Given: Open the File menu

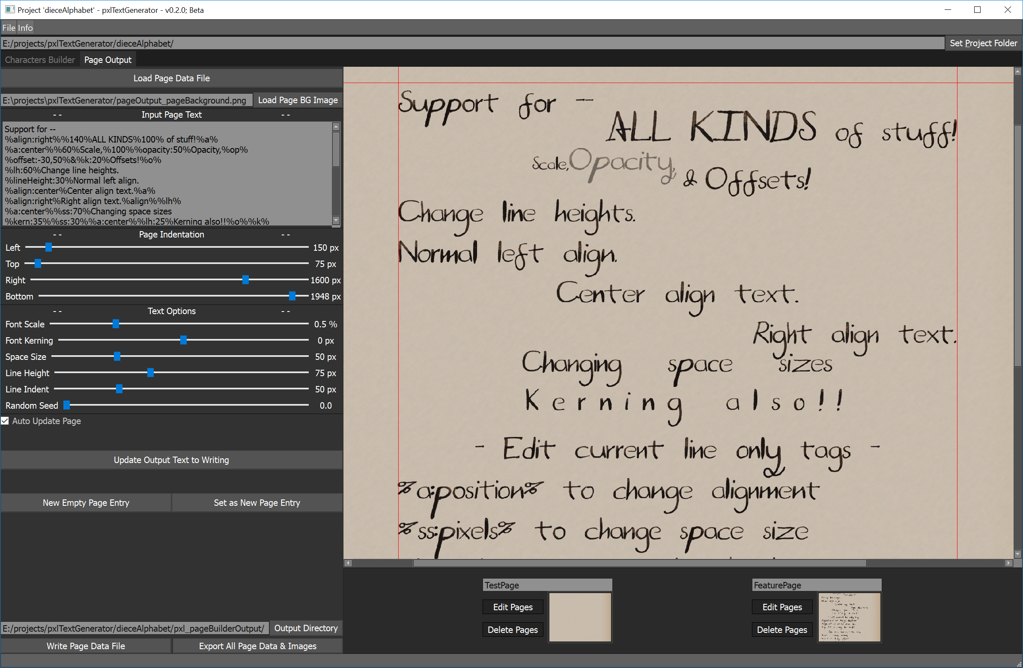Looking at the screenshot, I should 9,28.
